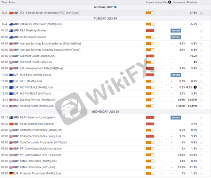211x178 pixels.
Task: Open SPEECH badge for Governor Lowe speech
Action: [176, 118]
